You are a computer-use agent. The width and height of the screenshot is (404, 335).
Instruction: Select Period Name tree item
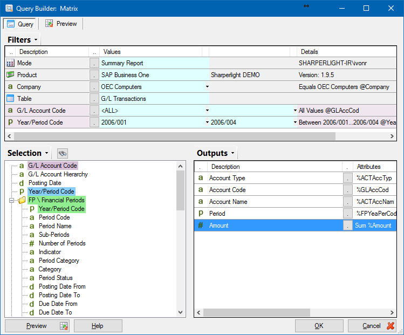click(x=55, y=226)
